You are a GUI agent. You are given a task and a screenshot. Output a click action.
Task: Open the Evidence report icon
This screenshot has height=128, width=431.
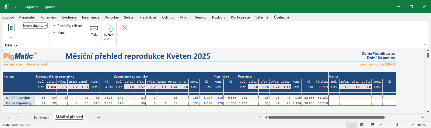tap(11, 27)
